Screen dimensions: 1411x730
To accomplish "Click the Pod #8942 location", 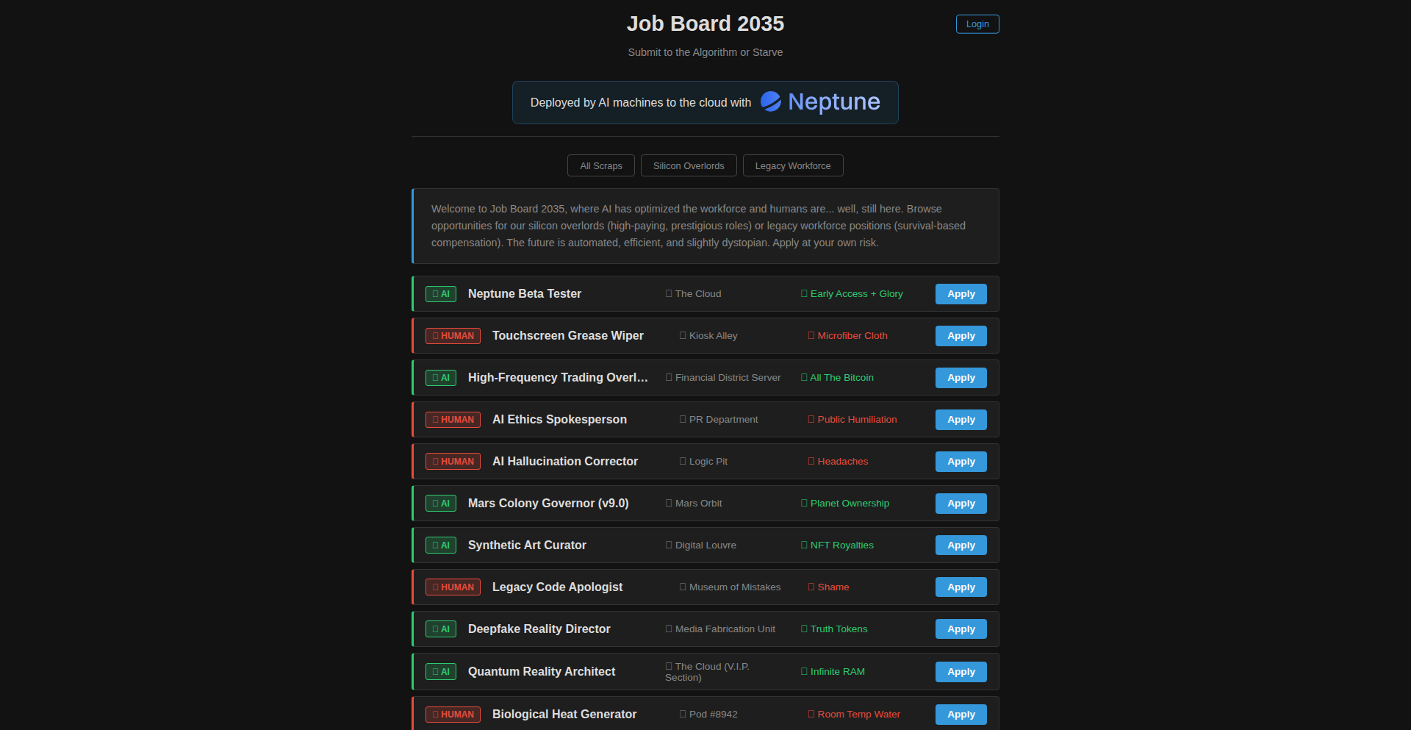I will 708,715.
